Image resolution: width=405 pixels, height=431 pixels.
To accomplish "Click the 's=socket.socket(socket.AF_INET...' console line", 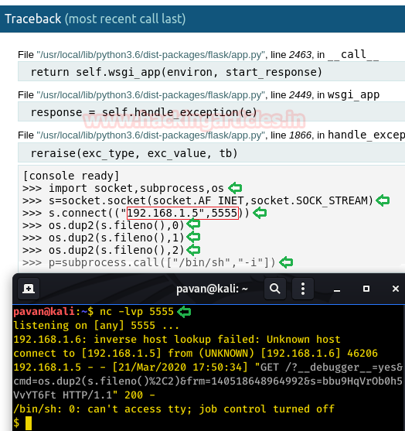I will click(198, 200).
